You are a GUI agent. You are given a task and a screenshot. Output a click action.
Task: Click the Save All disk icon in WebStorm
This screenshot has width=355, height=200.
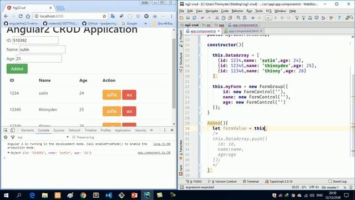(188, 18)
